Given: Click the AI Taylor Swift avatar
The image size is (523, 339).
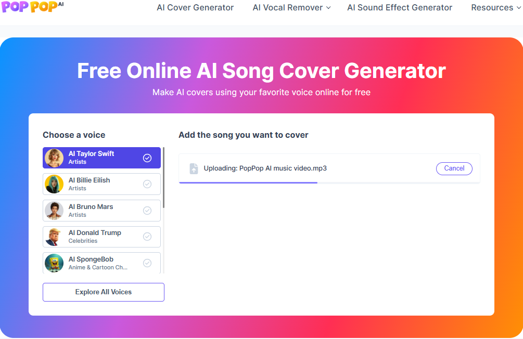Looking at the screenshot, I should [54, 158].
